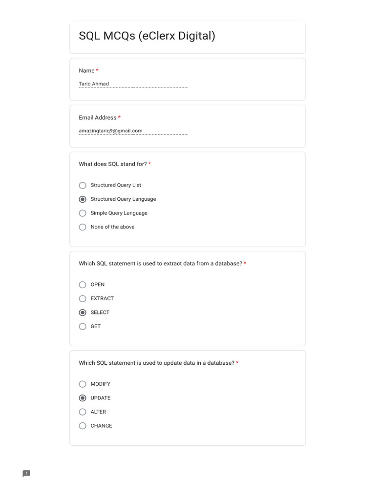Image resolution: width=375 pixels, height=500 pixels.
Task: Click the Email Address field label
Action: [x=98, y=118]
